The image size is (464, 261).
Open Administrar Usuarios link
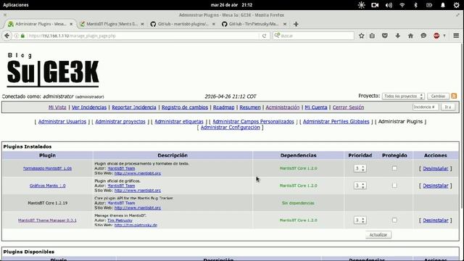pos(62,121)
